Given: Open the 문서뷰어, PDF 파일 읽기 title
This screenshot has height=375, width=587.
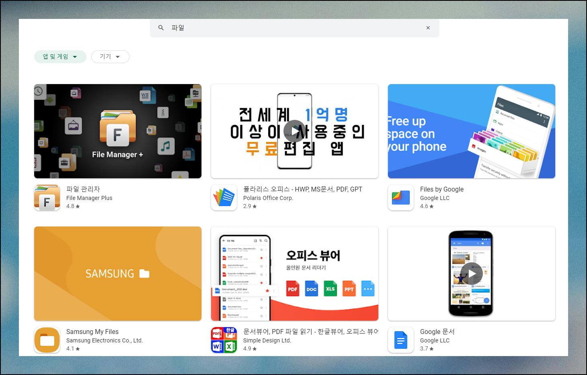Looking at the screenshot, I should coord(311,332).
